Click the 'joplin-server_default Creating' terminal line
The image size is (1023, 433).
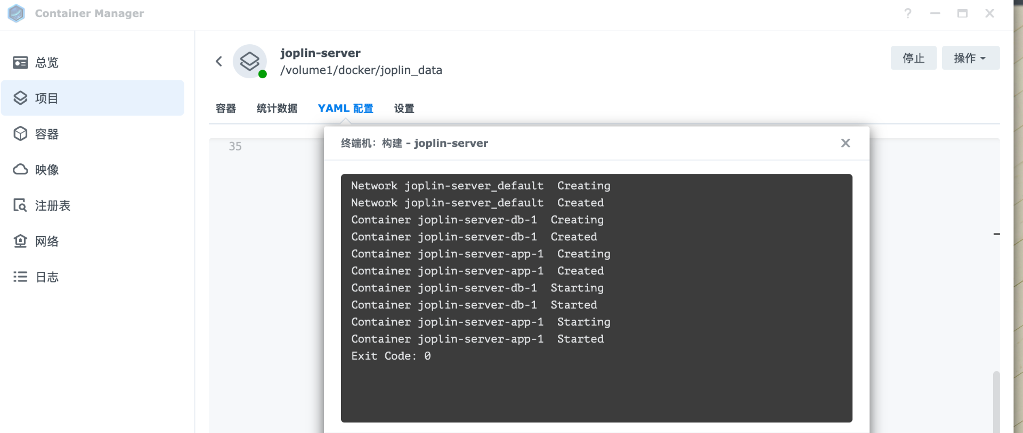pos(481,186)
